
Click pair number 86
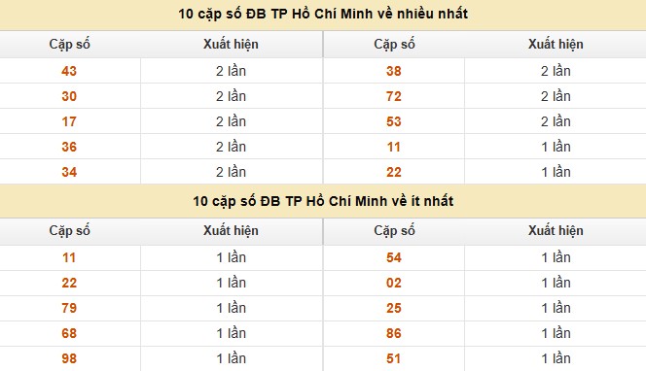[394, 333]
